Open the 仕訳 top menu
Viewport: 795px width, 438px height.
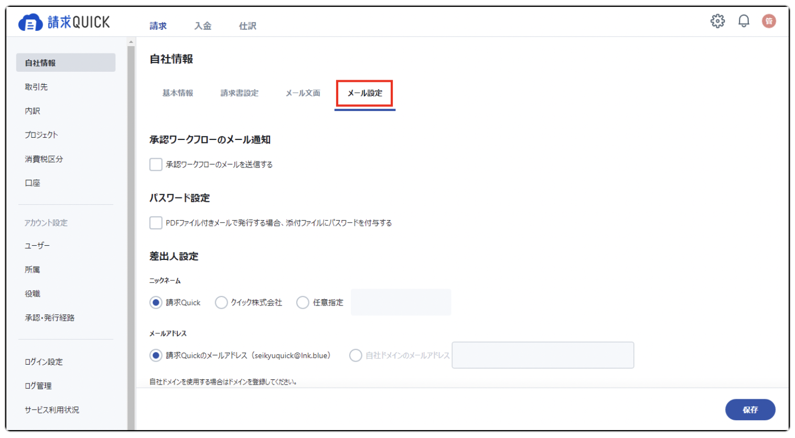(248, 26)
